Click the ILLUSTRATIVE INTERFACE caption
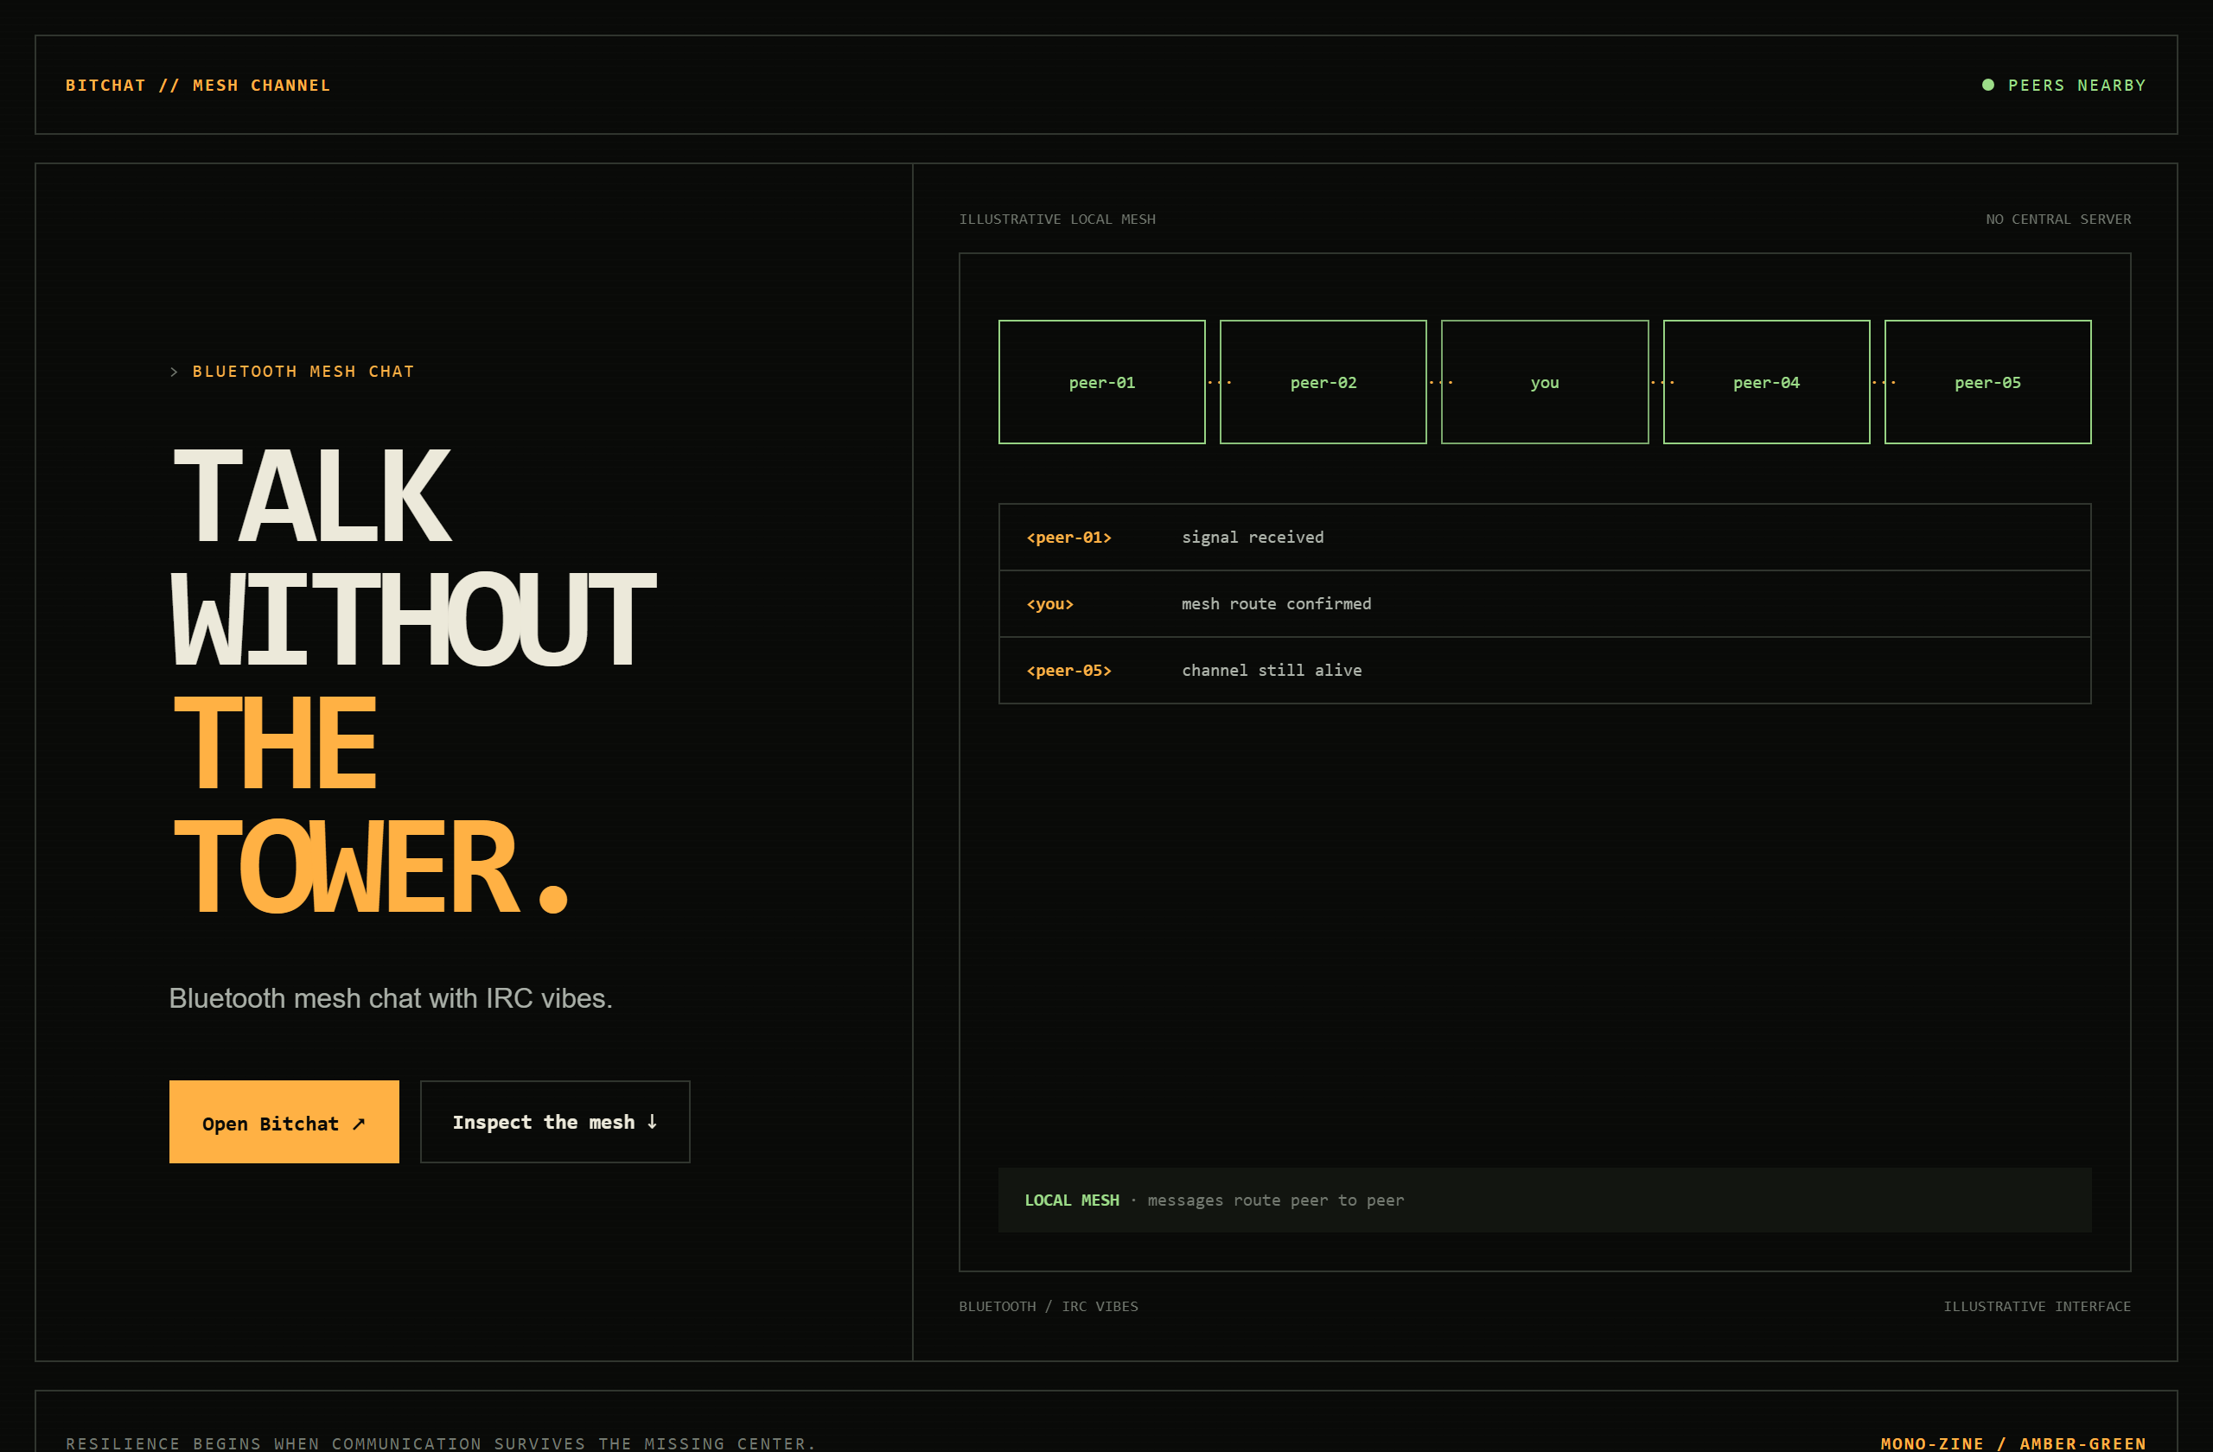This screenshot has height=1452, width=2213. click(x=2038, y=1306)
